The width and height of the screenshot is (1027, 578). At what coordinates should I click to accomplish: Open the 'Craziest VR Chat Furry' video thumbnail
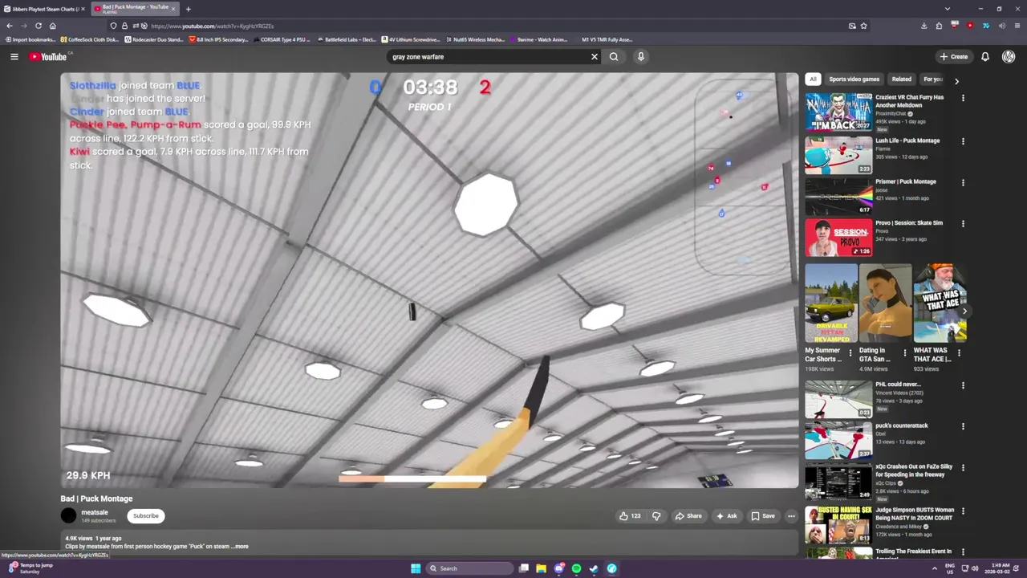click(838, 112)
